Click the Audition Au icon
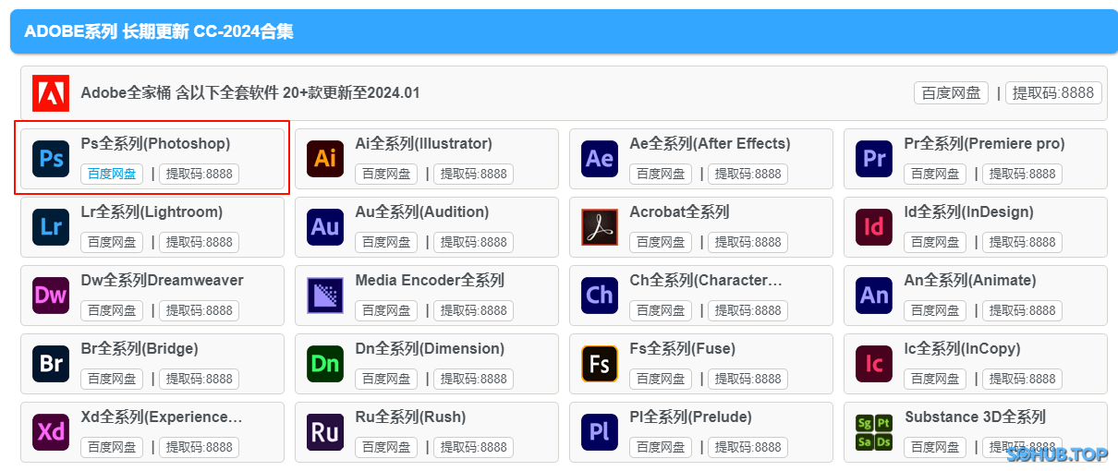Viewport: 1118px width, 471px height. 325,227
